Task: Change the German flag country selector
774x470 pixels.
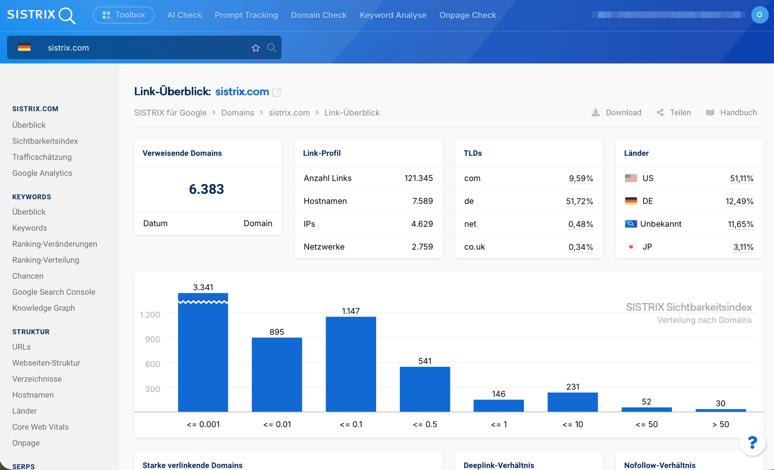Action: 24,47
